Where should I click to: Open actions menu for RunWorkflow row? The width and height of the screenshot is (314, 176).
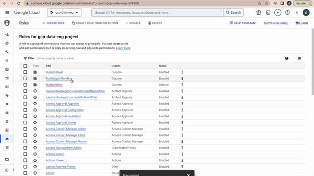coord(182,85)
